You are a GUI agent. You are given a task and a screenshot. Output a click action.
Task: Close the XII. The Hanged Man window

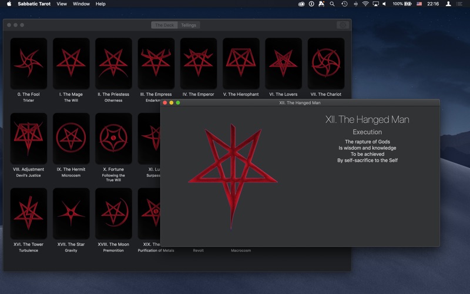(x=165, y=102)
